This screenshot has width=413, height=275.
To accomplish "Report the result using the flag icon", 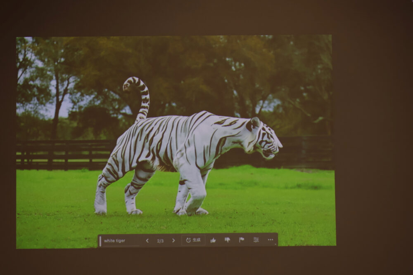I will 242,240.
